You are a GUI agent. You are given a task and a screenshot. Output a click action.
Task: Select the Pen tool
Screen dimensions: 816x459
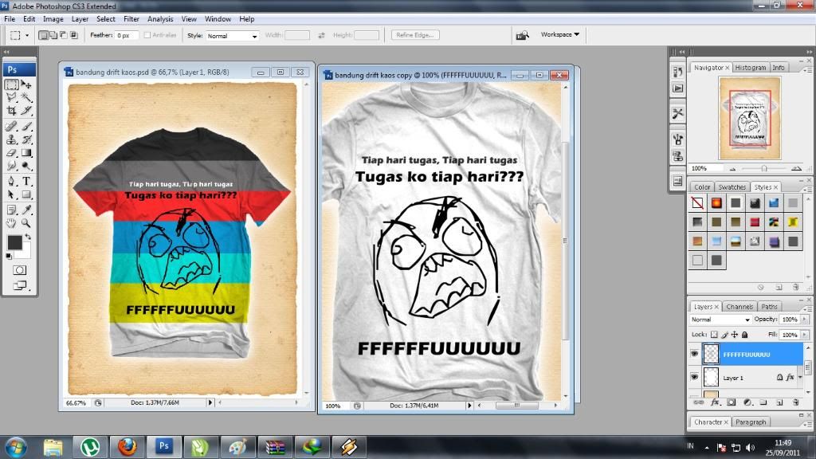pos(11,181)
